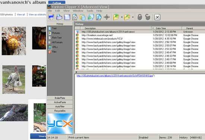
Task: Open the photobucket link in the preview pane
Action: pyautogui.click(x=115, y=76)
